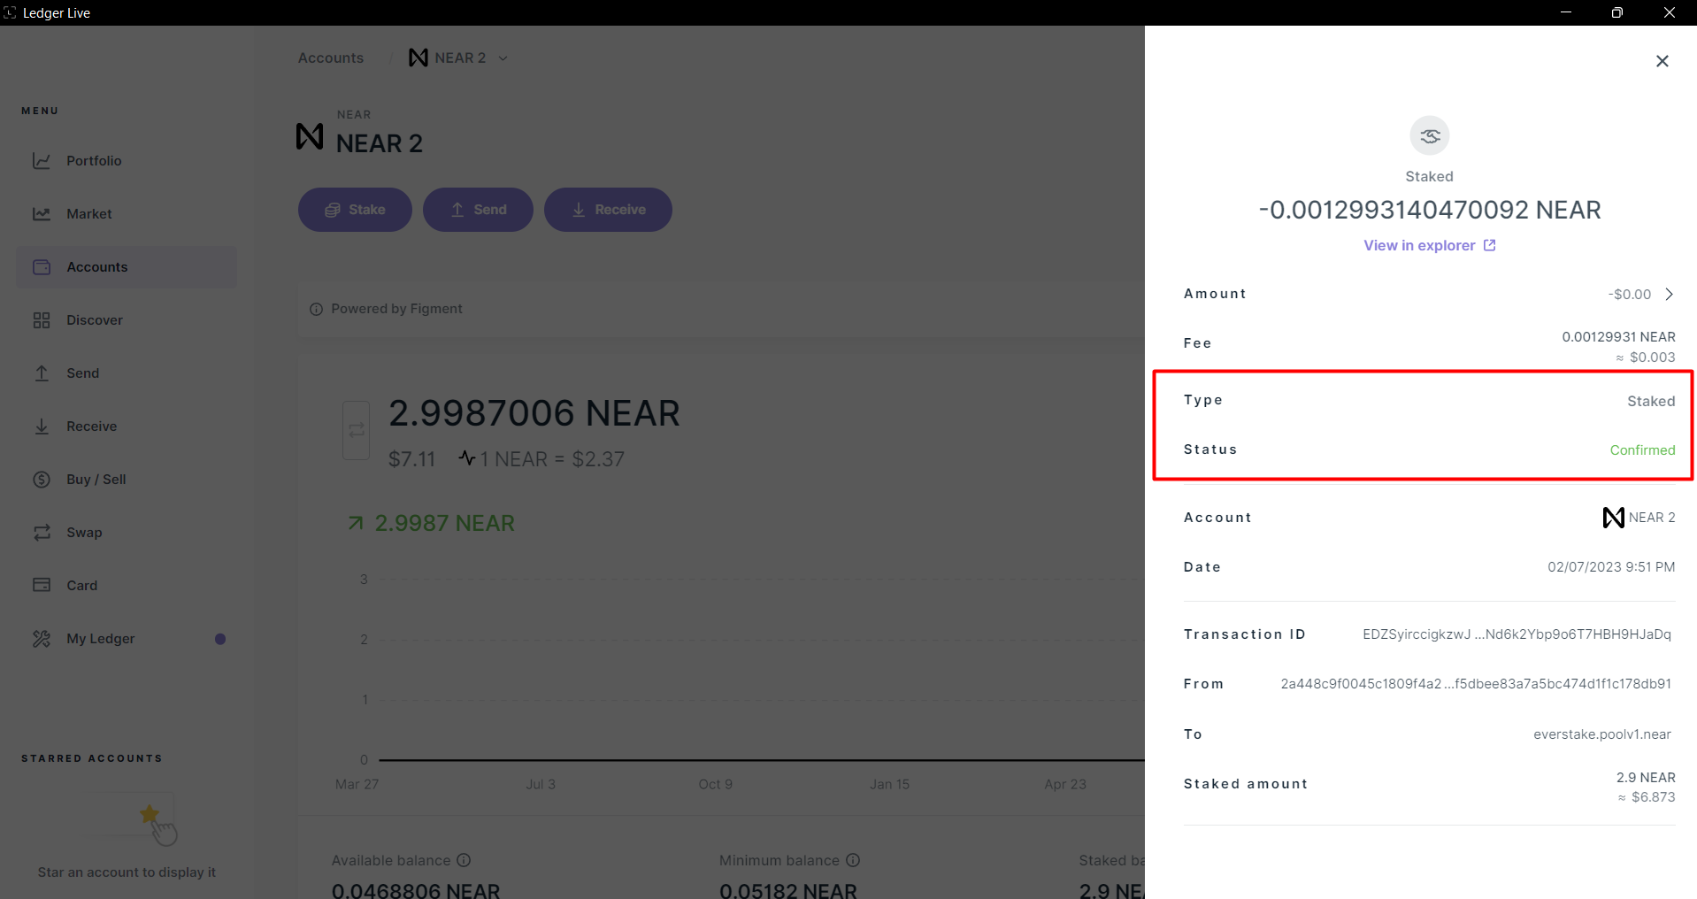Click the Available balance info icon

(x=465, y=860)
